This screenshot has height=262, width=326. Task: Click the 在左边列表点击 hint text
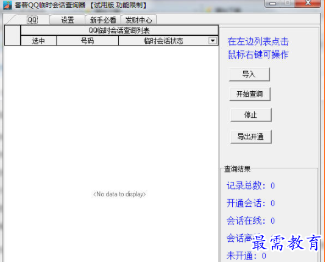click(258, 41)
